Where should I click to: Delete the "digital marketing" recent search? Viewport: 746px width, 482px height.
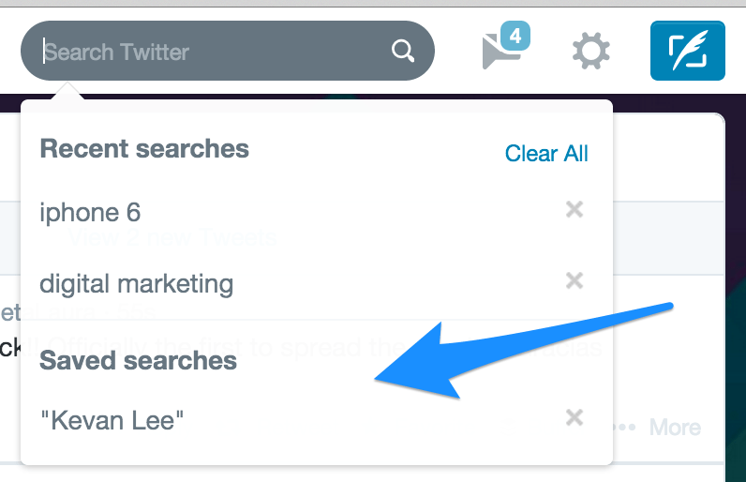[574, 280]
